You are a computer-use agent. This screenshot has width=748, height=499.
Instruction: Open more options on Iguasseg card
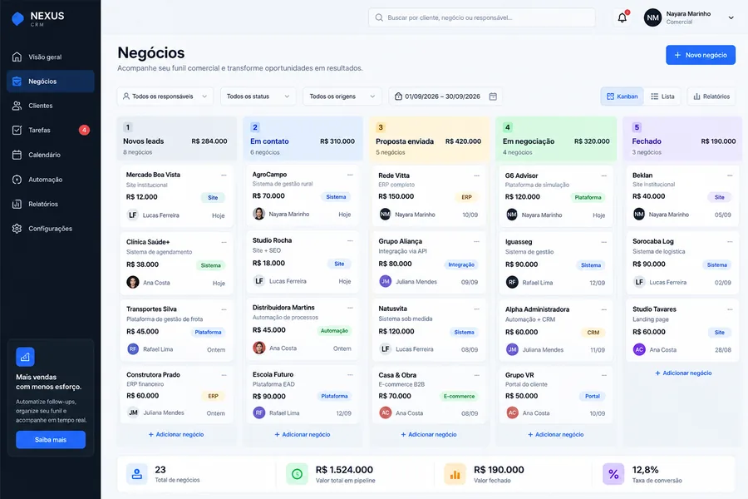(x=604, y=242)
